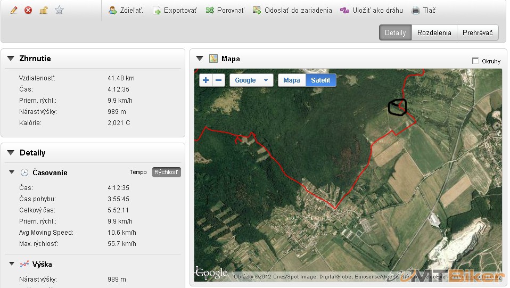This screenshot has height=288, width=510.
Task: Click the Porovnať compare icon
Action: 210,11
